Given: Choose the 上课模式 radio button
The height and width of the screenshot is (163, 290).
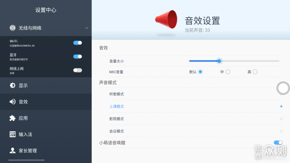Looking at the screenshot, I should pyautogui.click(x=281, y=106).
